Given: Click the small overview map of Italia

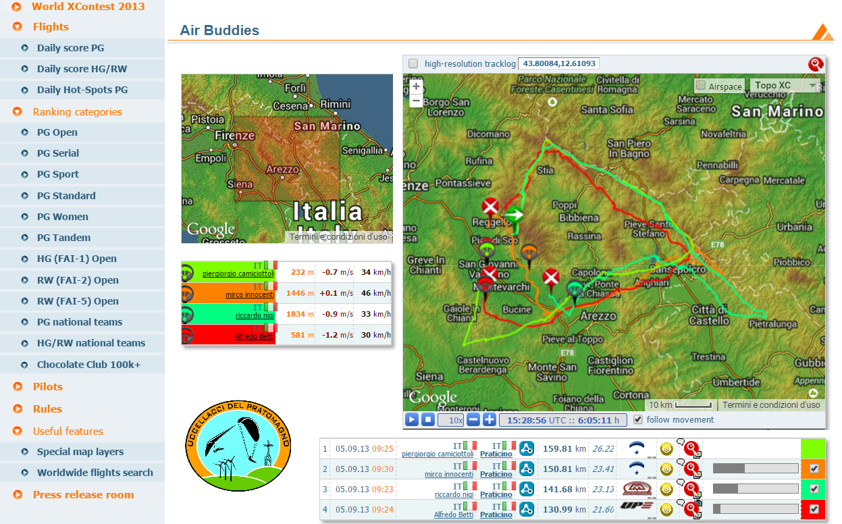Looking at the screenshot, I should click(x=287, y=159).
